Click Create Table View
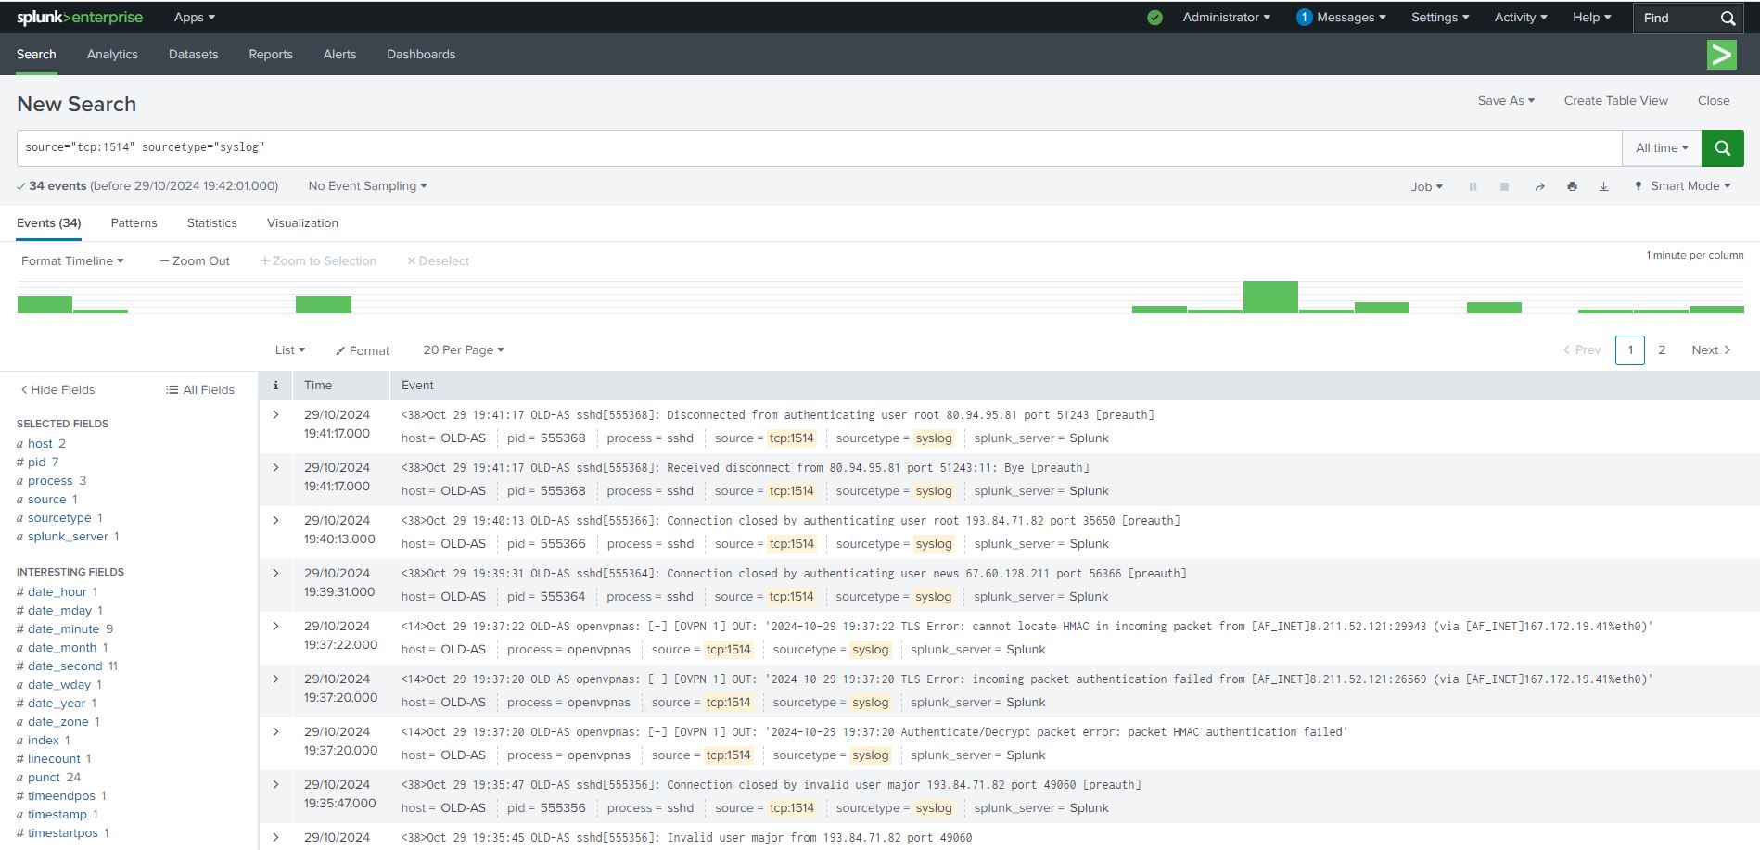The image size is (1760, 850). pos(1615,100)
